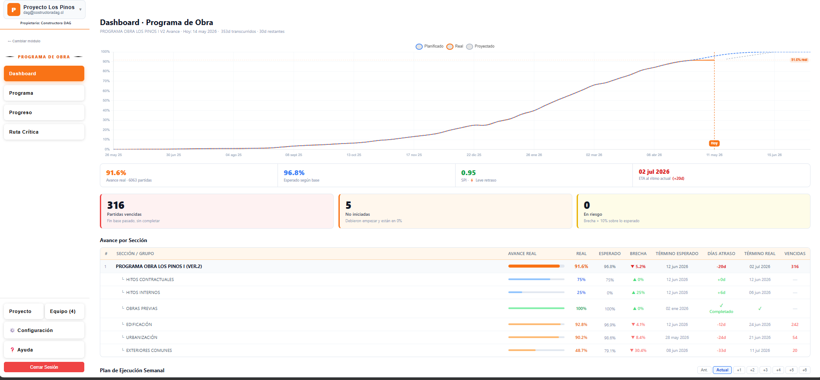820x380 pixels.
Task: Open the project selector dropdown arrow
Action: point(80,10)
